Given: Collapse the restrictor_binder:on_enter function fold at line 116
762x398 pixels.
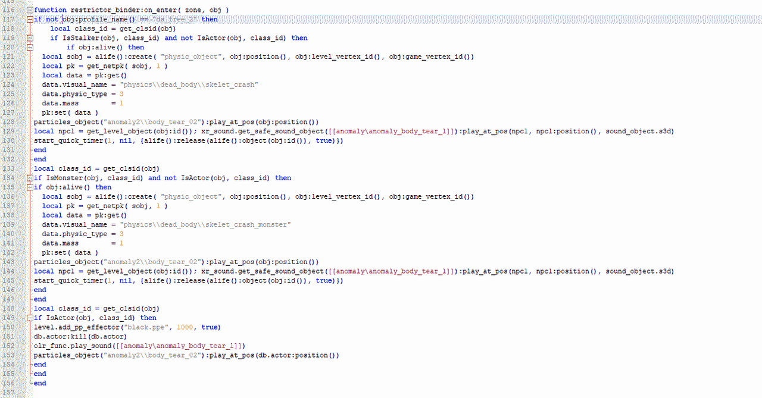Looking at the screenshot, I should tap(30, 10).
